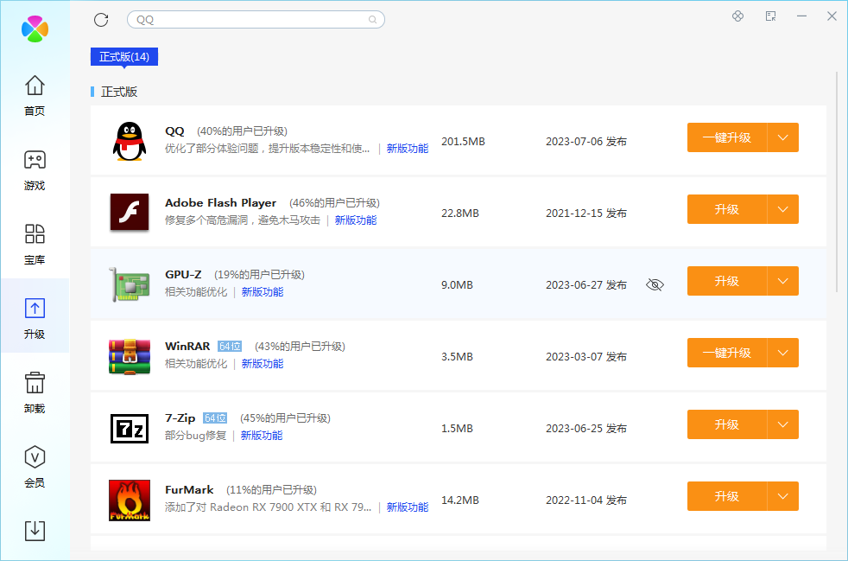Click the GPU-Z title text
Viewport: 848px width, 561px height.
click(183, 275)
